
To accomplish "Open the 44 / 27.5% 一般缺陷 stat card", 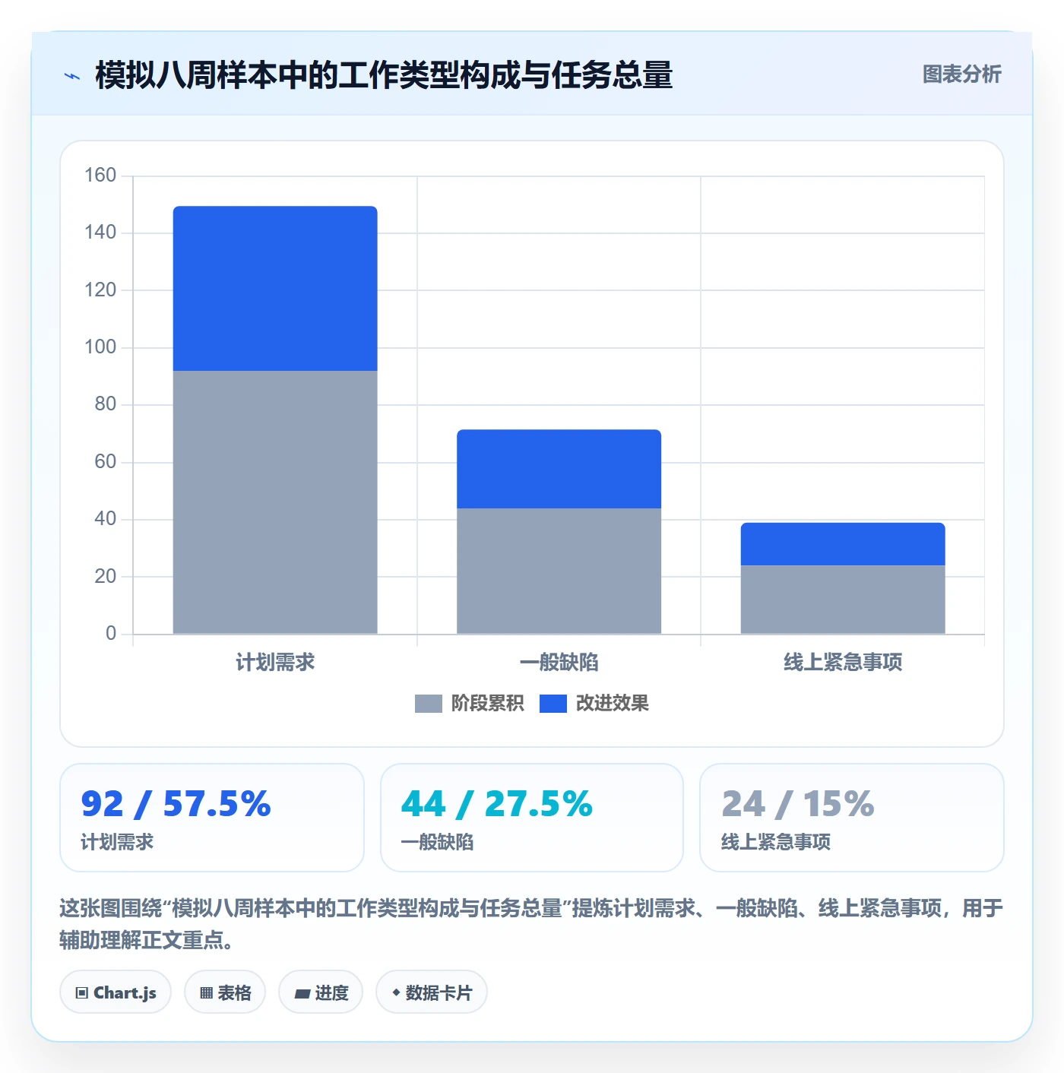I will pos(532,818).
